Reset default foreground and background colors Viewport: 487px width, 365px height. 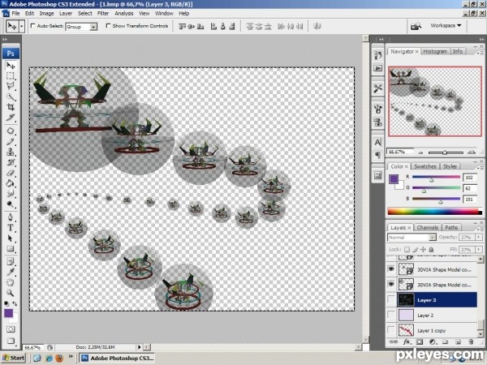(x=6, y=304)
